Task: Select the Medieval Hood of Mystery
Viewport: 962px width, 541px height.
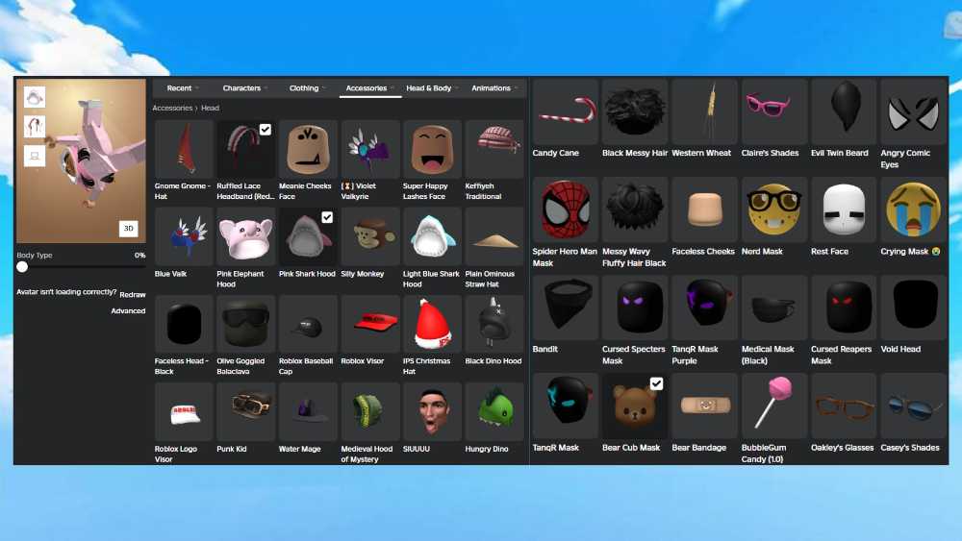Action: (x=369, y=411)
